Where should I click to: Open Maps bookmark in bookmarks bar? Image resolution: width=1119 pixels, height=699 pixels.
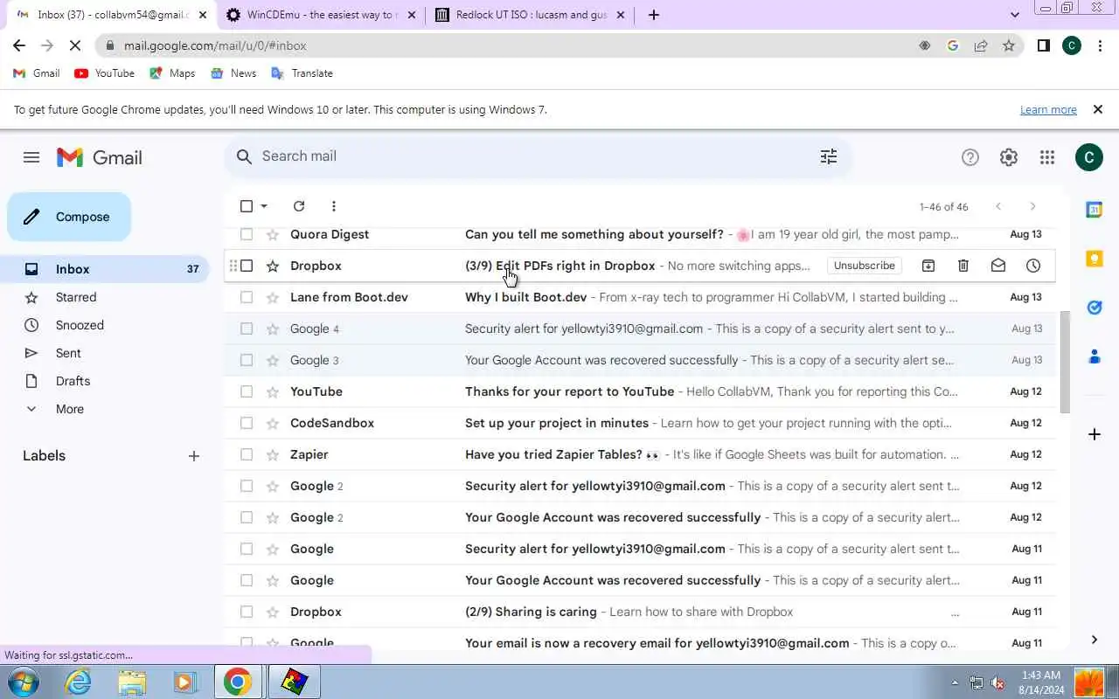(172, 73)
